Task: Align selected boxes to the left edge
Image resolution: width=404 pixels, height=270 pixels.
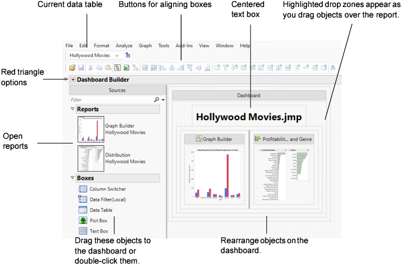Action: (163, 68)
